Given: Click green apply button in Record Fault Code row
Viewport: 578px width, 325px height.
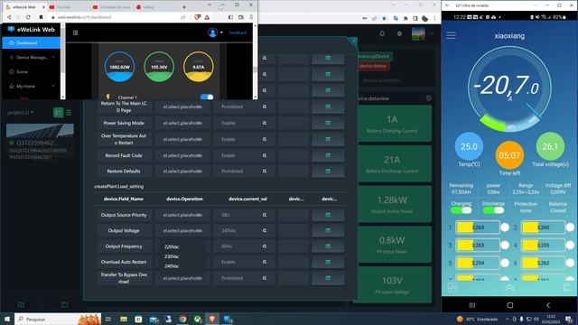Looking at the screenshot, I should (x=328, y=155).
